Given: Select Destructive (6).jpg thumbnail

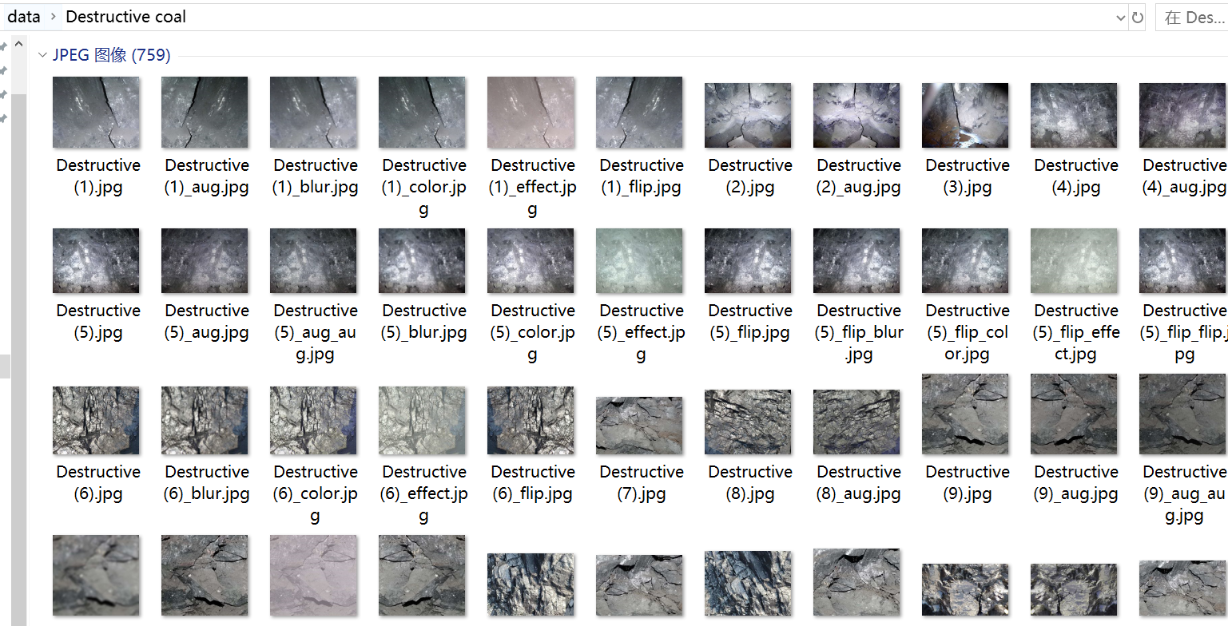Looking at the screenshot, I should coord(96,420).
